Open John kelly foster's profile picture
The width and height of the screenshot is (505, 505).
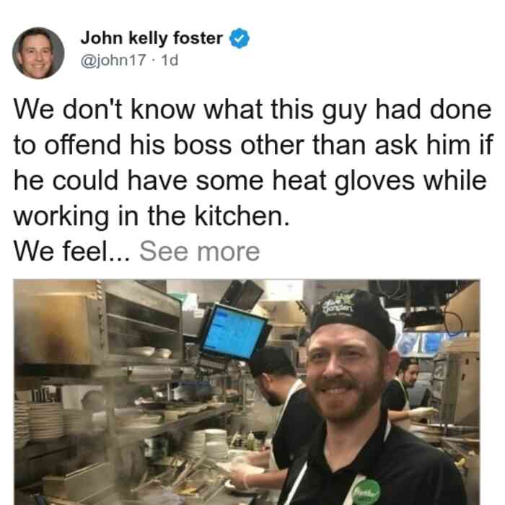tap(38, 53)
